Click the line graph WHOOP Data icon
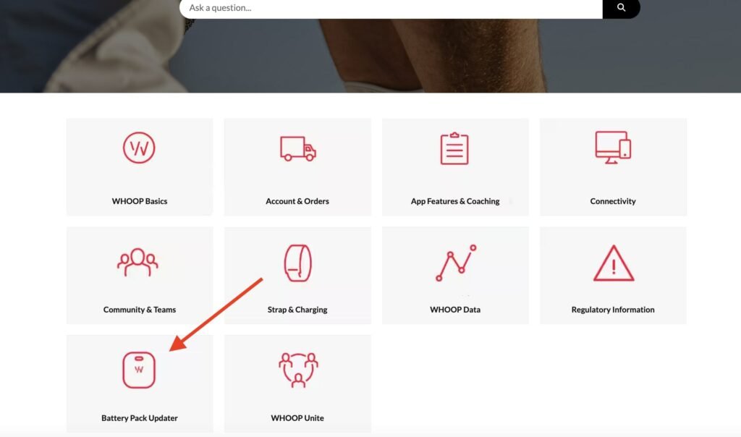 pos(456,263)
